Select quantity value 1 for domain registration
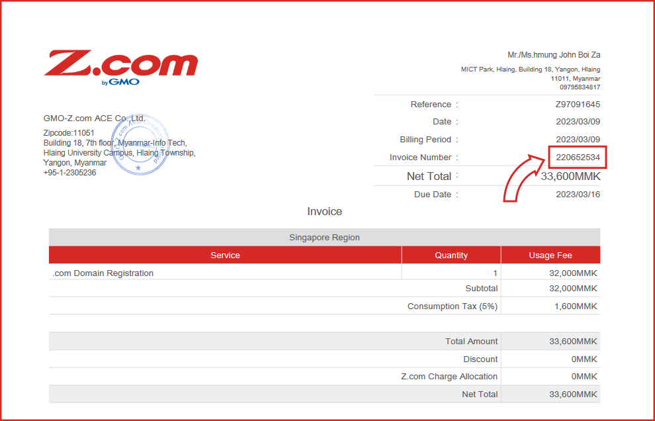Screen dimensions: 655x421 click(495, 273)
